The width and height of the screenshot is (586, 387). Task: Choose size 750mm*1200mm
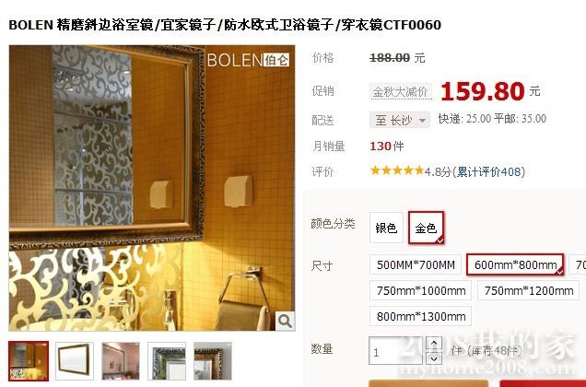click(x=529, y=290)
